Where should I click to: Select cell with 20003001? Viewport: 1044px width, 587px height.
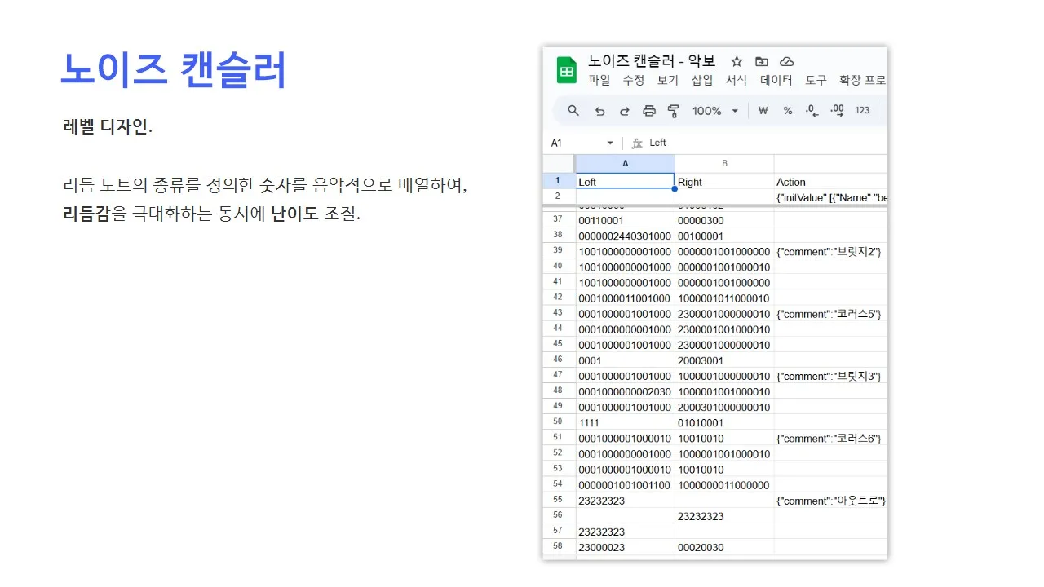(x=724, y=360)
